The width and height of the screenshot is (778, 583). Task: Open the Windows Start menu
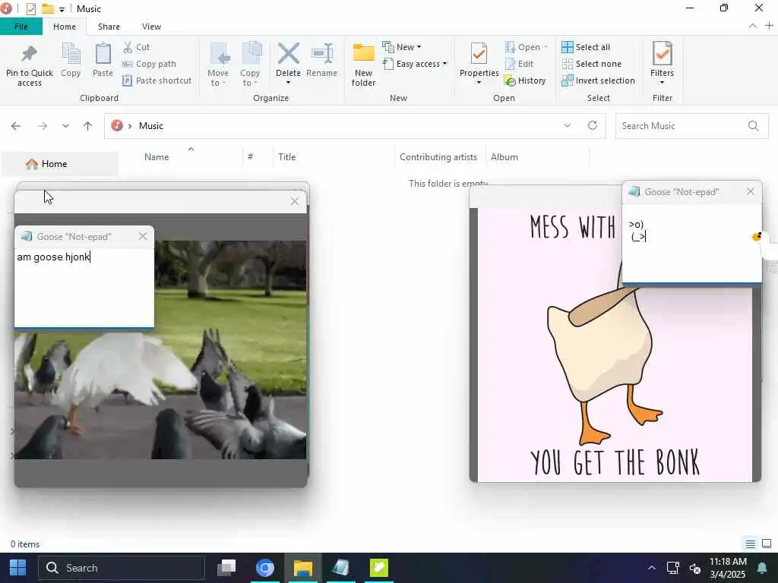click(x=18, y=568)
